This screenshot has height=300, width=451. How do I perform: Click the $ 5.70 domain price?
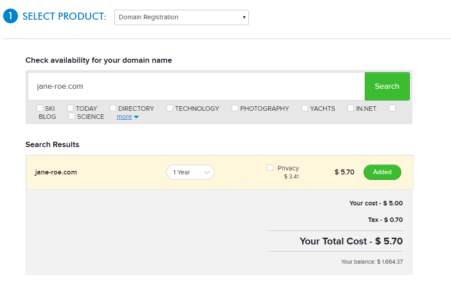click(344, 172)
